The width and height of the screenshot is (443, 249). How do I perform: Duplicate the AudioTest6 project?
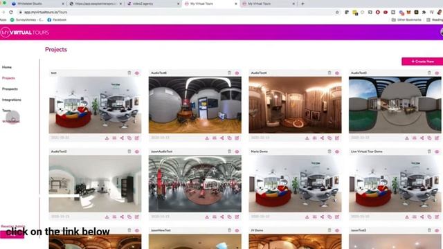(x=229, y=138)
